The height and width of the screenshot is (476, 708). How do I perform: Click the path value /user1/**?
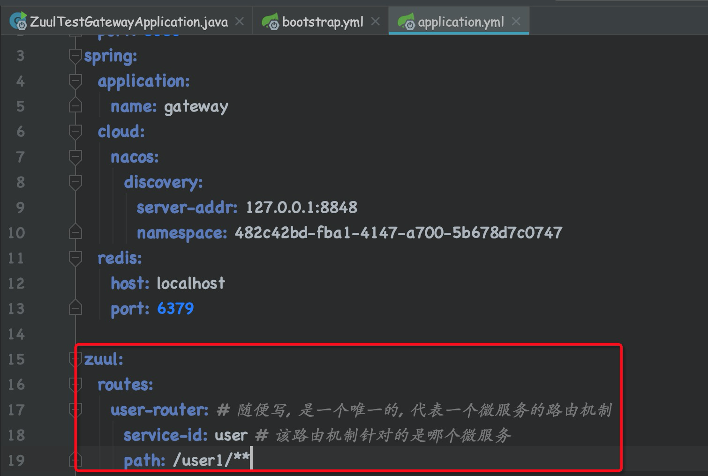211,461
